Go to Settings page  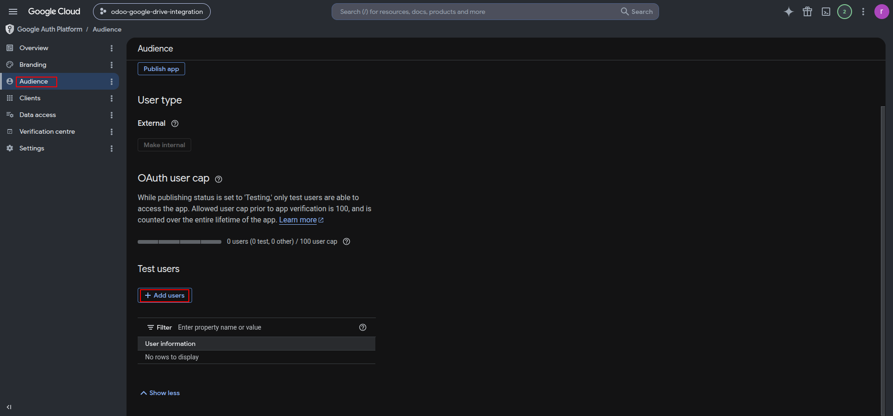click(32, 148)
